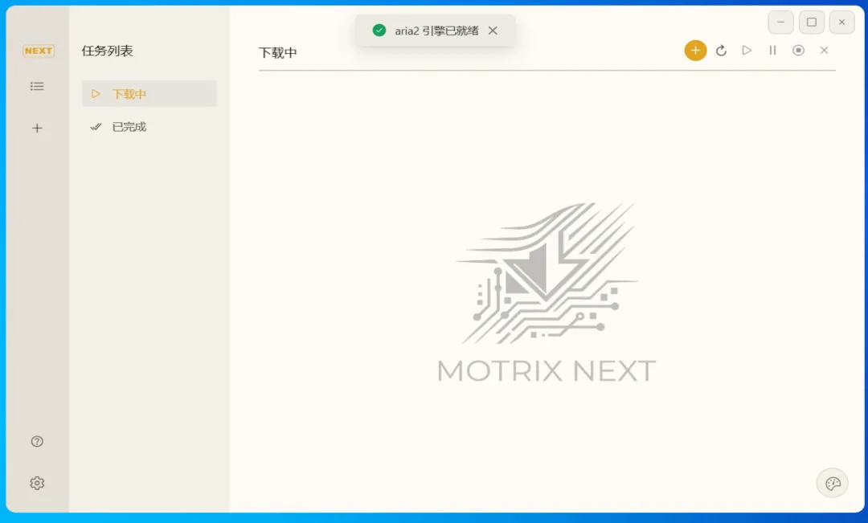This screenshot has height=523, width=868.
Task: Dismiss the aria2 engine ready notification
Action: pos(493,31)
